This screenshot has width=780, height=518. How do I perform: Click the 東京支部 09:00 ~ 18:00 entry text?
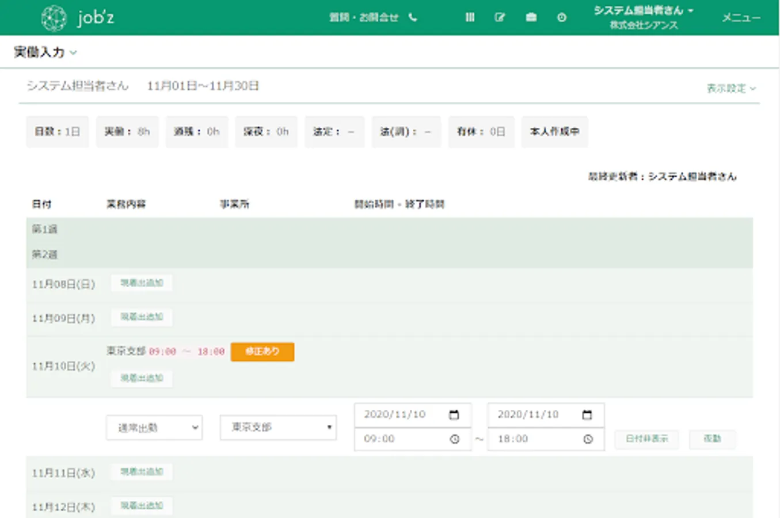(x=165, y=351)
